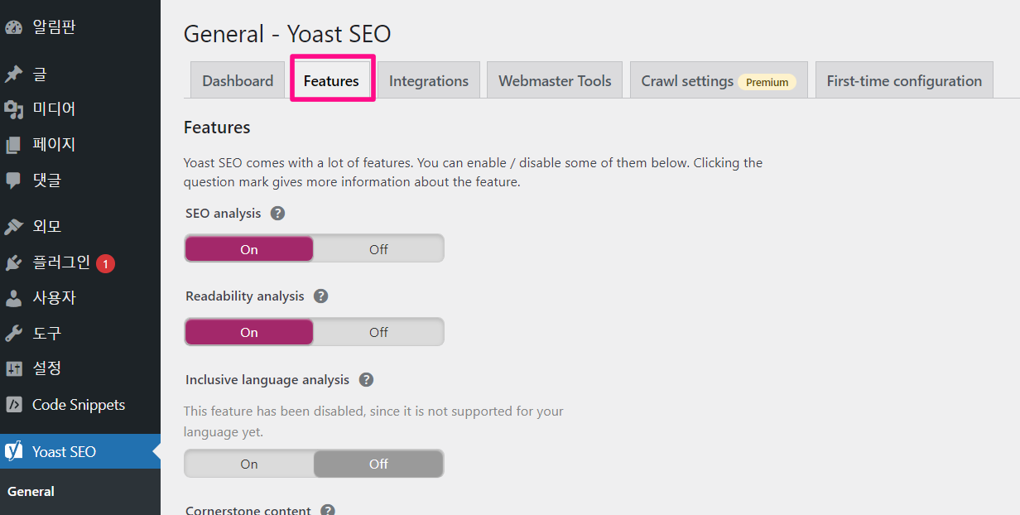
Task: Open help for Cornerstone content question mark
Action: (328, 510)
